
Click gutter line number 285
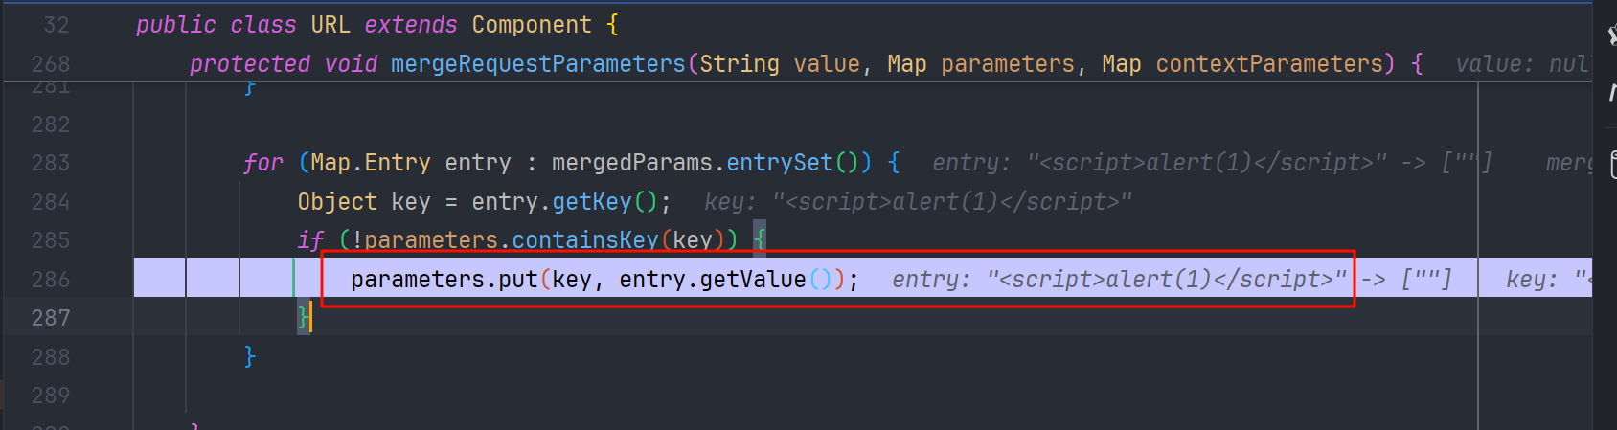(51, 239)
